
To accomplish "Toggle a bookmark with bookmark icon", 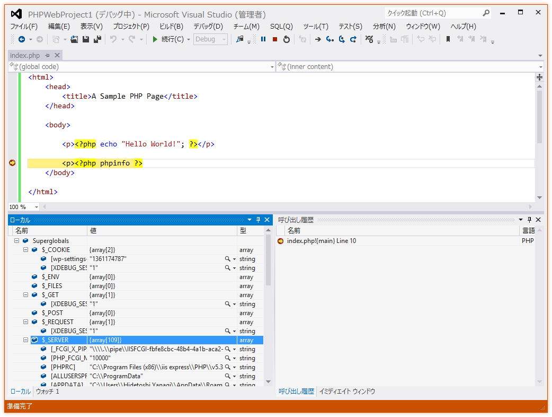I will coord(448,39).
